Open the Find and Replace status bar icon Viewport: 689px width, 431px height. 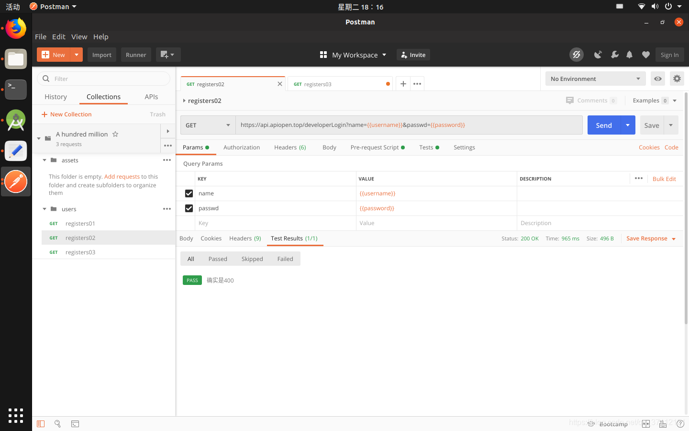[x=57, y=424]
